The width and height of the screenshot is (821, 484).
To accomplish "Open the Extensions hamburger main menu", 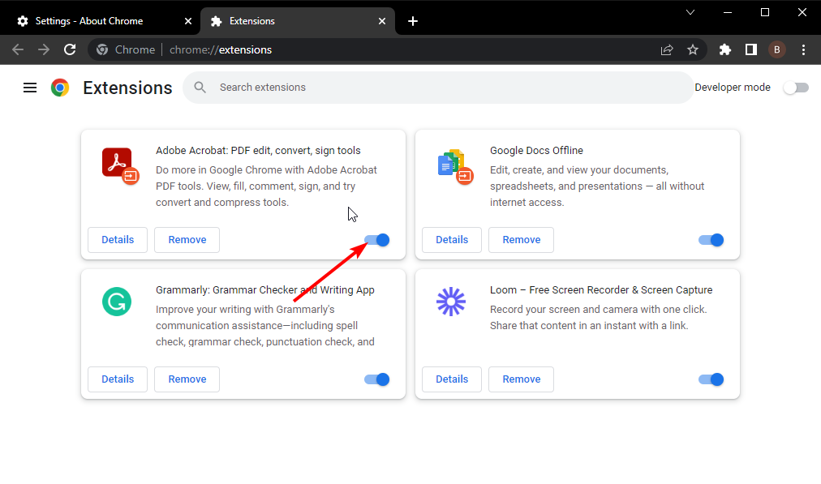I will [30, 88].
